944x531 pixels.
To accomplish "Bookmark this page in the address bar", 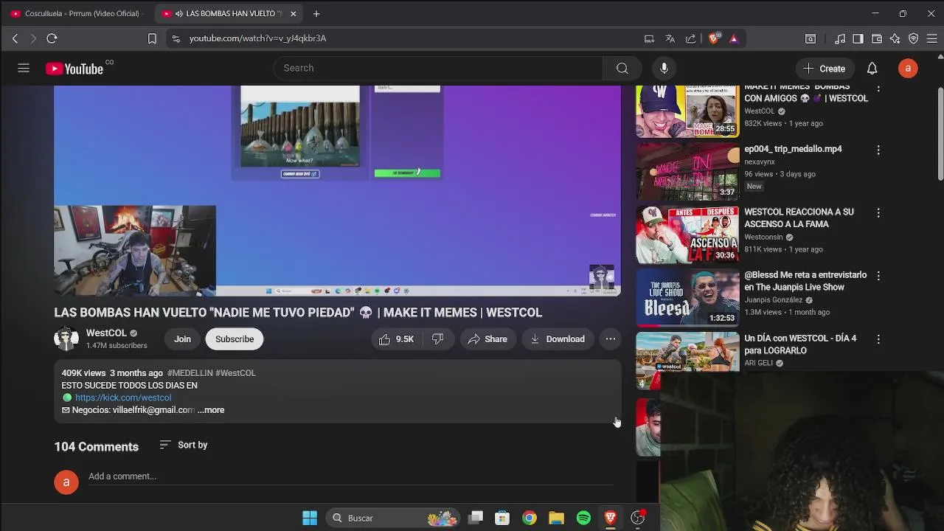I will point(152,38).
